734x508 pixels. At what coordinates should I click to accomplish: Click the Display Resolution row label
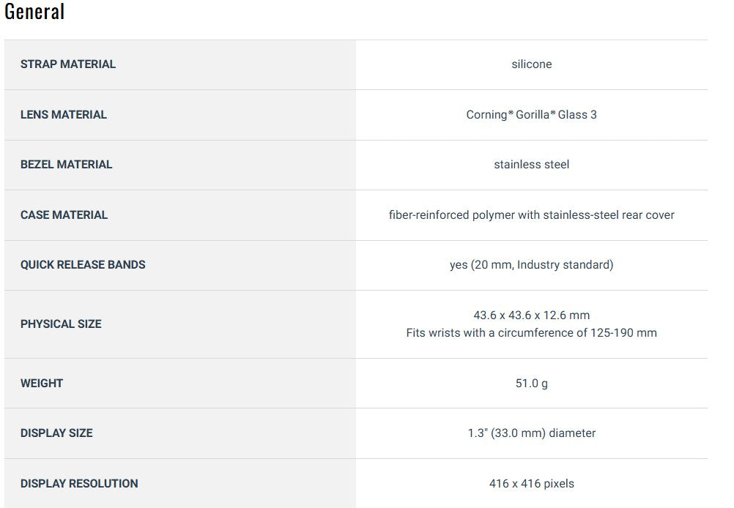click(x=79, y=484)
